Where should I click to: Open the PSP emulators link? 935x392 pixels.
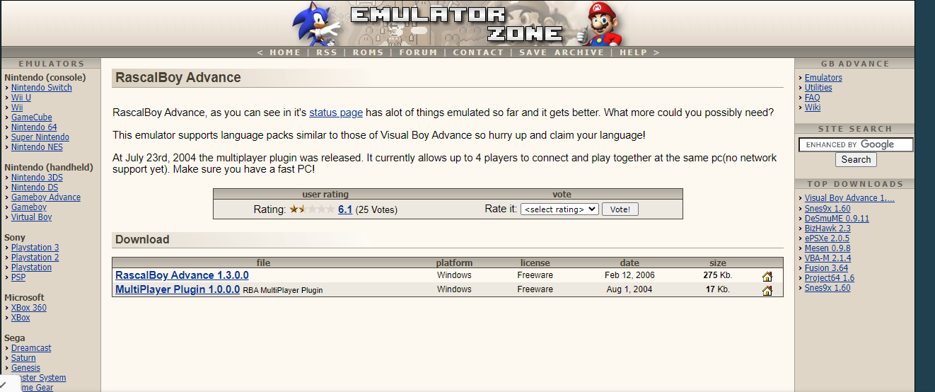(x=18, y=277)
